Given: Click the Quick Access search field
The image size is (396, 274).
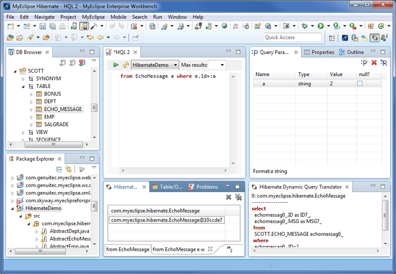Looking at the screenshot, I should 293,38.
